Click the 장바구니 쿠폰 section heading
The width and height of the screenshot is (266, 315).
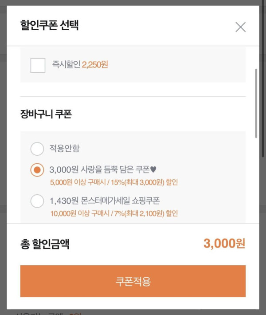click(46, 114)
